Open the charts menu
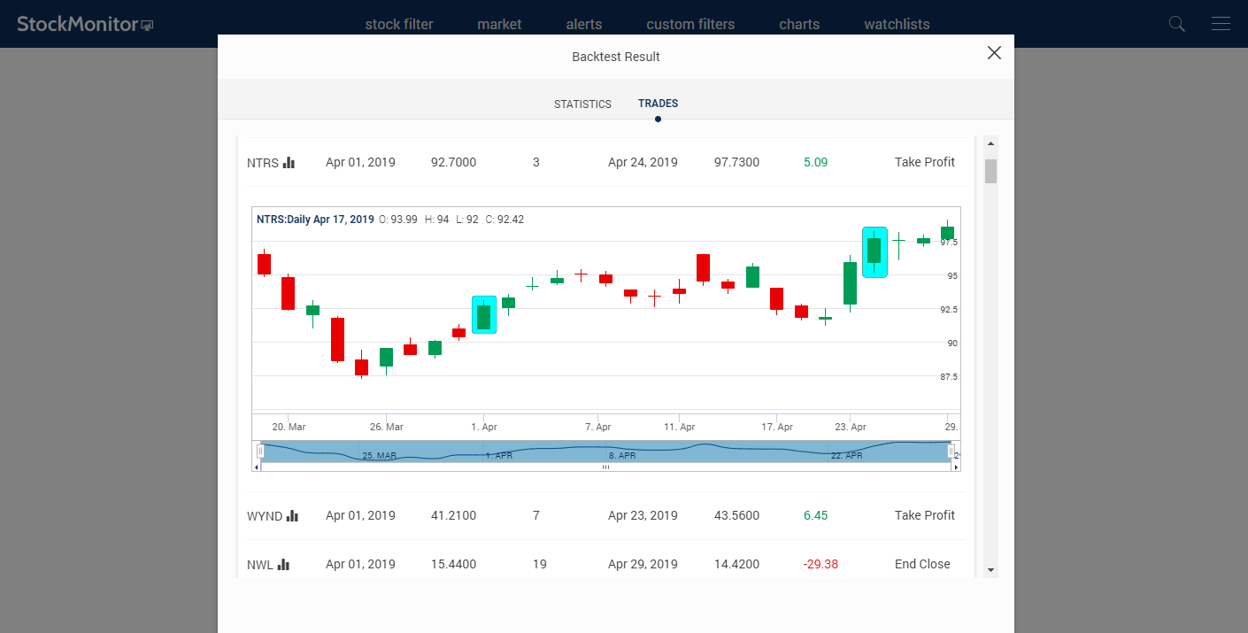The width and height of the screenshot is (1248, 633). tap(799, 24)
